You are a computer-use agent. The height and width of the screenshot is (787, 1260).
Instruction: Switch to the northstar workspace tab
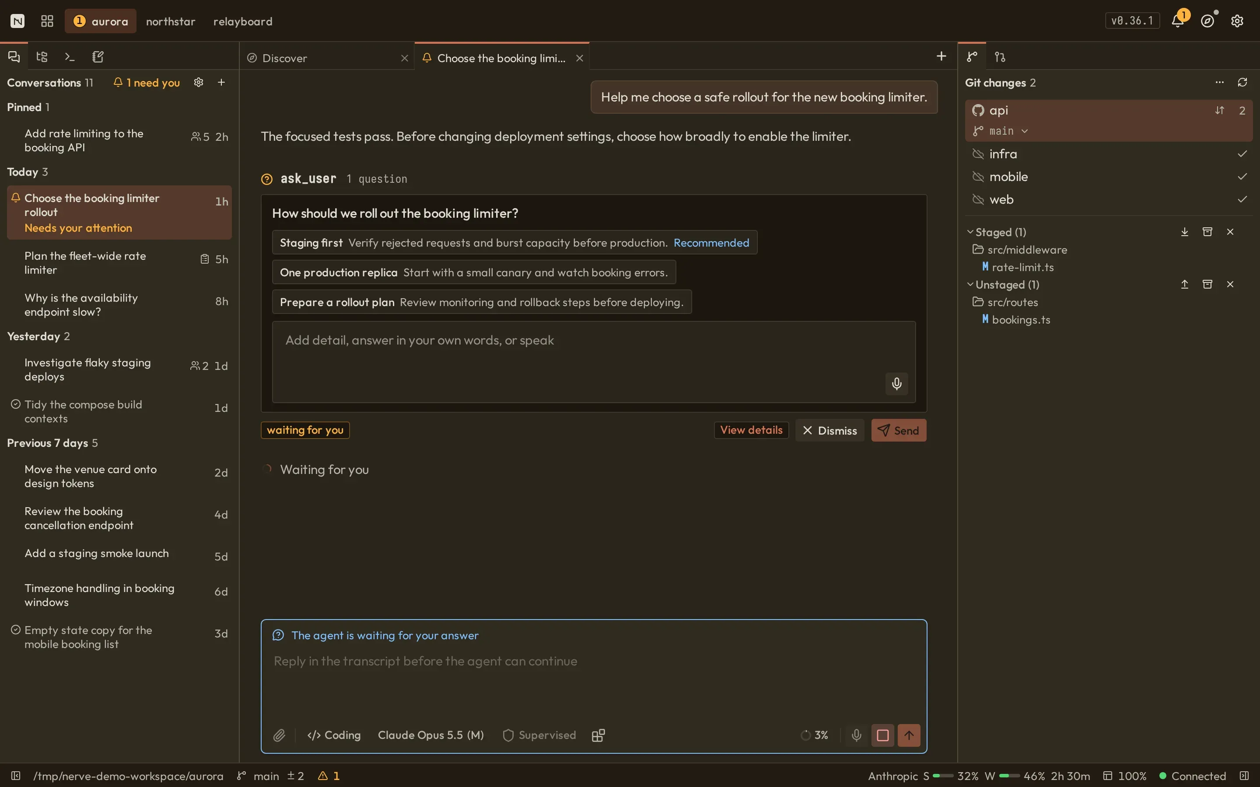point(170,21)
